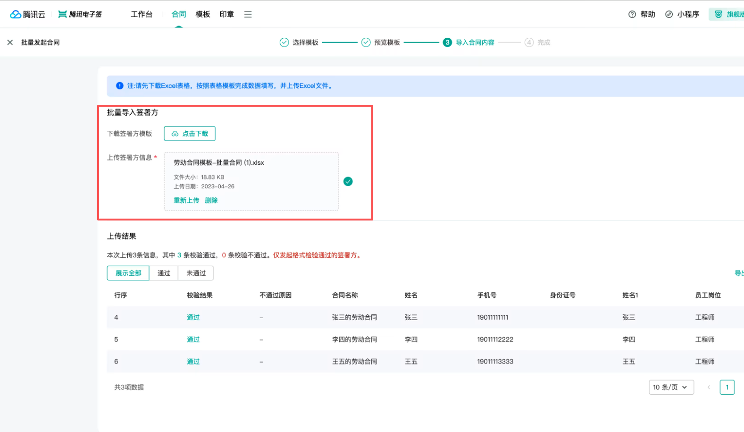Click the 小程序 mini-program icon
744x432 pixels.
[x=669, y=14]
